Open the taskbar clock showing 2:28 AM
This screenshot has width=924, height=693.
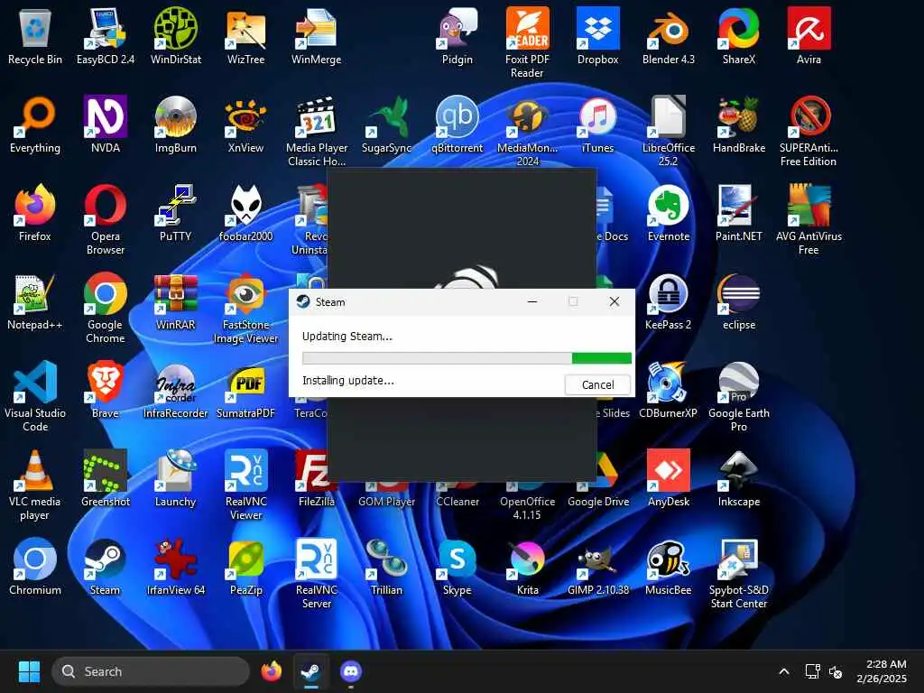[x=882, y=671]
